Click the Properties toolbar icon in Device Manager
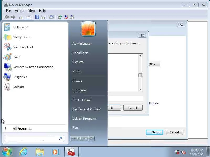The image size is (210, 157). click(x=29, y=17)
